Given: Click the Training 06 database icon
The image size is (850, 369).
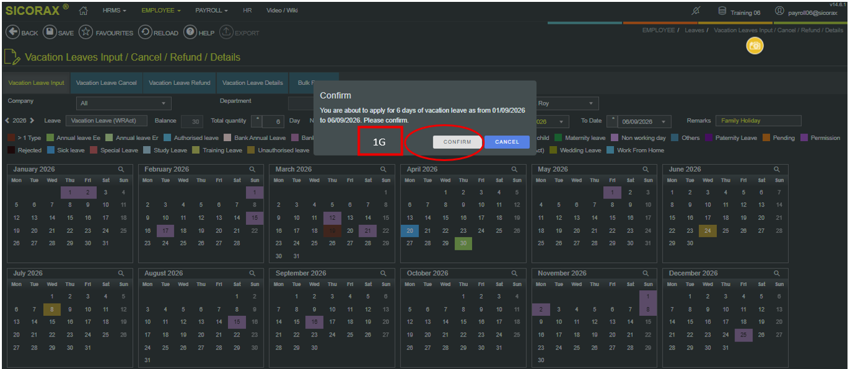Looking at the screenshot, I should click(x=722, y=11).
